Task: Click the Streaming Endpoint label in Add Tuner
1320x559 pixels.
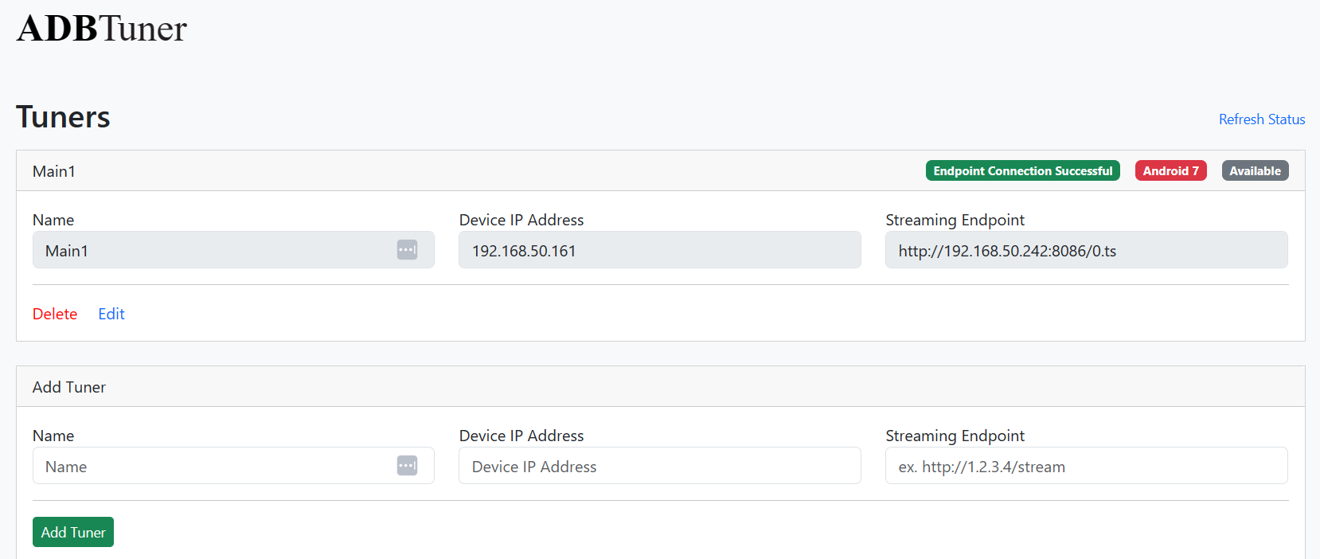Action: pos(955,436)
